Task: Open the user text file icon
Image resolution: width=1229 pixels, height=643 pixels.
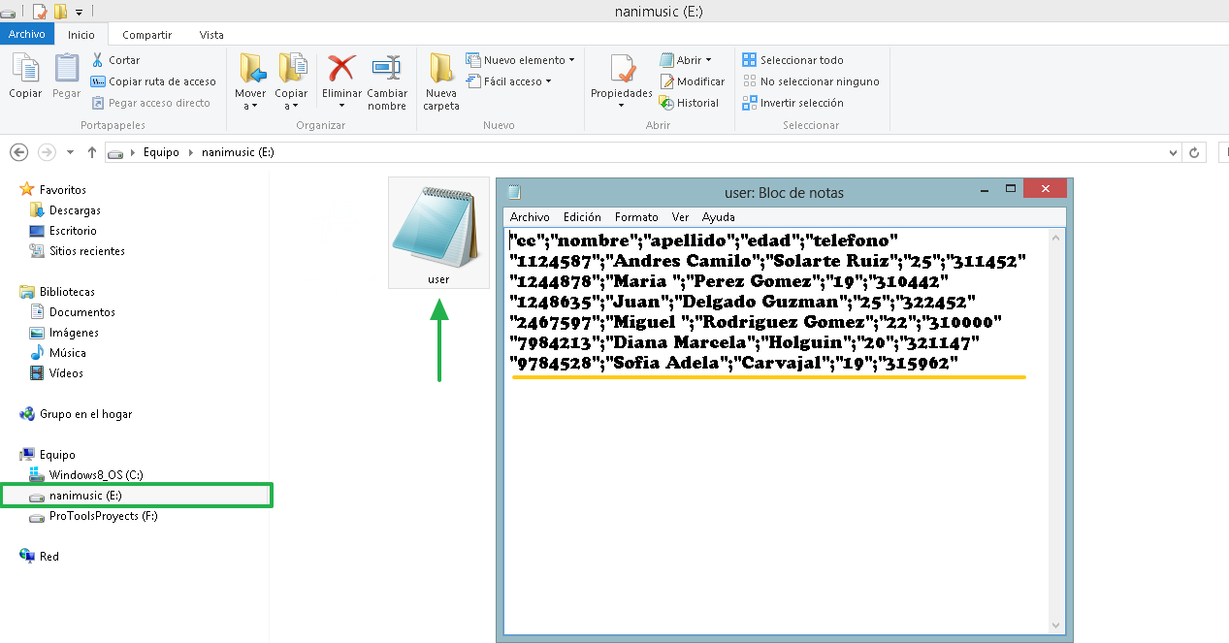Action: [x=438, y=232]
